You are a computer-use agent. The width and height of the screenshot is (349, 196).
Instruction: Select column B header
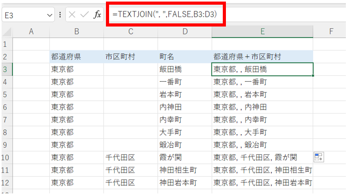(x=76, y=32)
